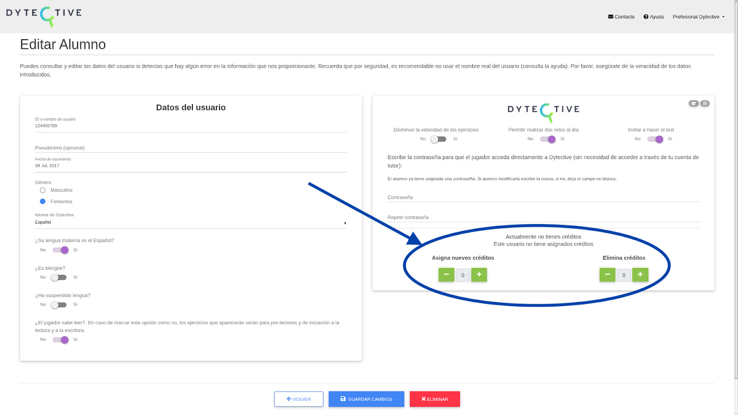This screenshot has height=415, width=738.
Task: Open Contacto envelope link
Action: pos(621,17)
